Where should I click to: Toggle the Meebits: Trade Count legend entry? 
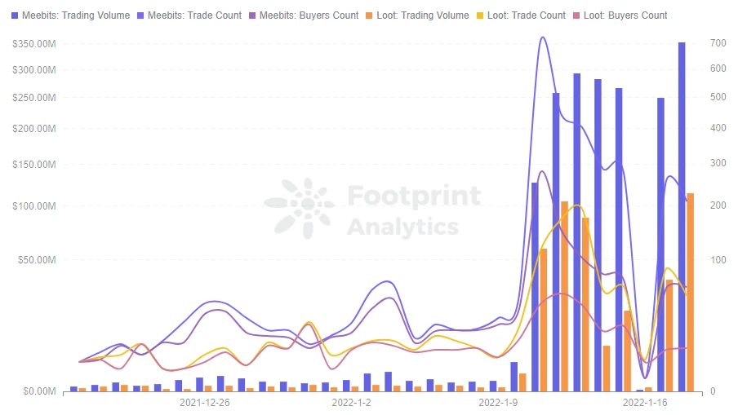coord(189,15)
